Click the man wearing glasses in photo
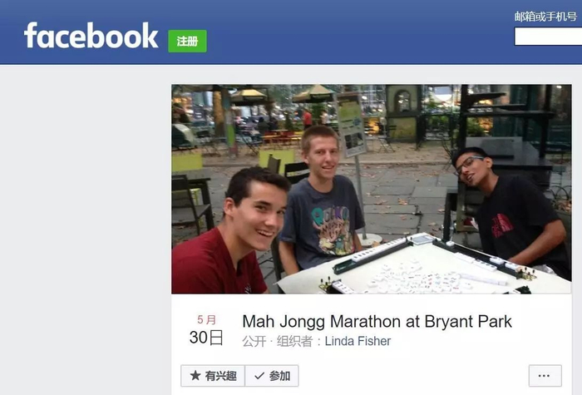 click(x=512, y=208)
